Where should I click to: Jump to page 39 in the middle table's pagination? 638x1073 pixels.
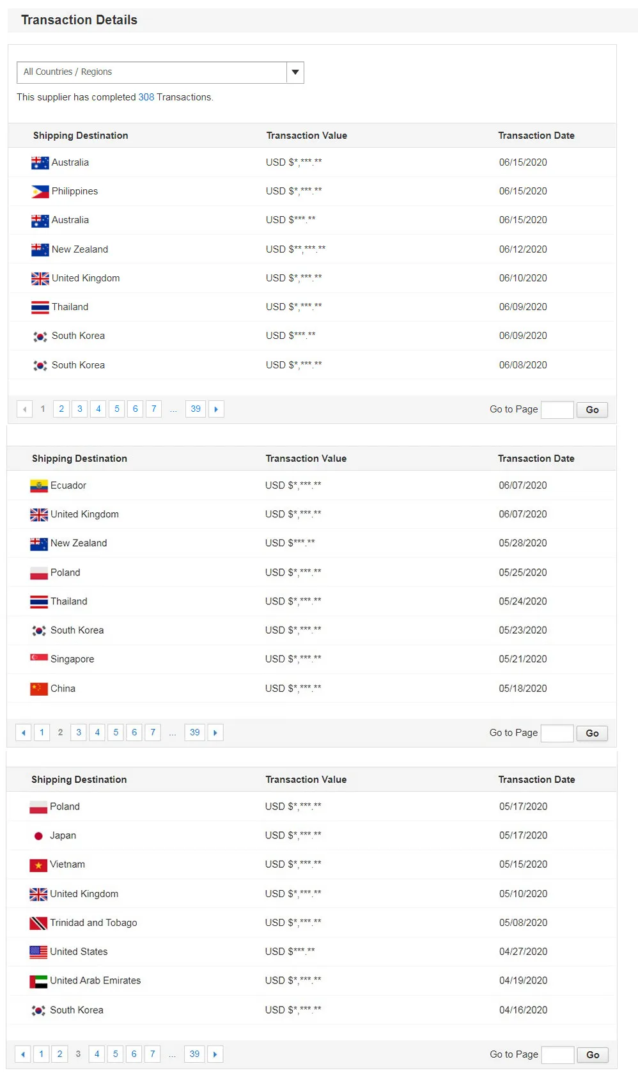coord(195,733)
